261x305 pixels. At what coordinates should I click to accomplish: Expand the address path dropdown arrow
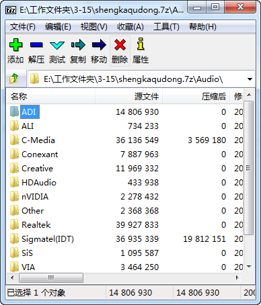click(x=250, y=79)
